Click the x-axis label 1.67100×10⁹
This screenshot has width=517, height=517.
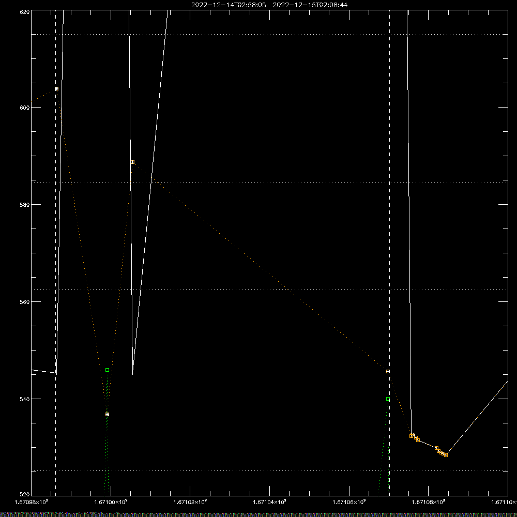tap(111, 502)
